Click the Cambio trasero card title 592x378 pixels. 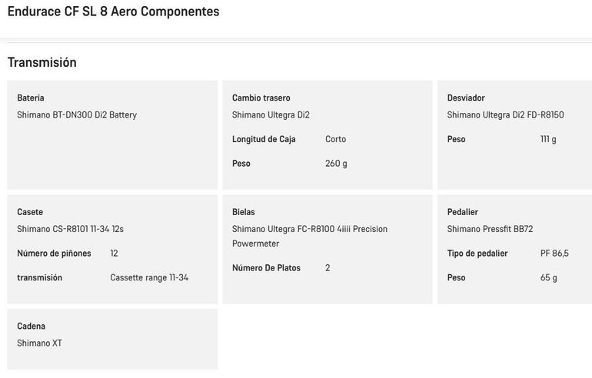coord(261,98)
